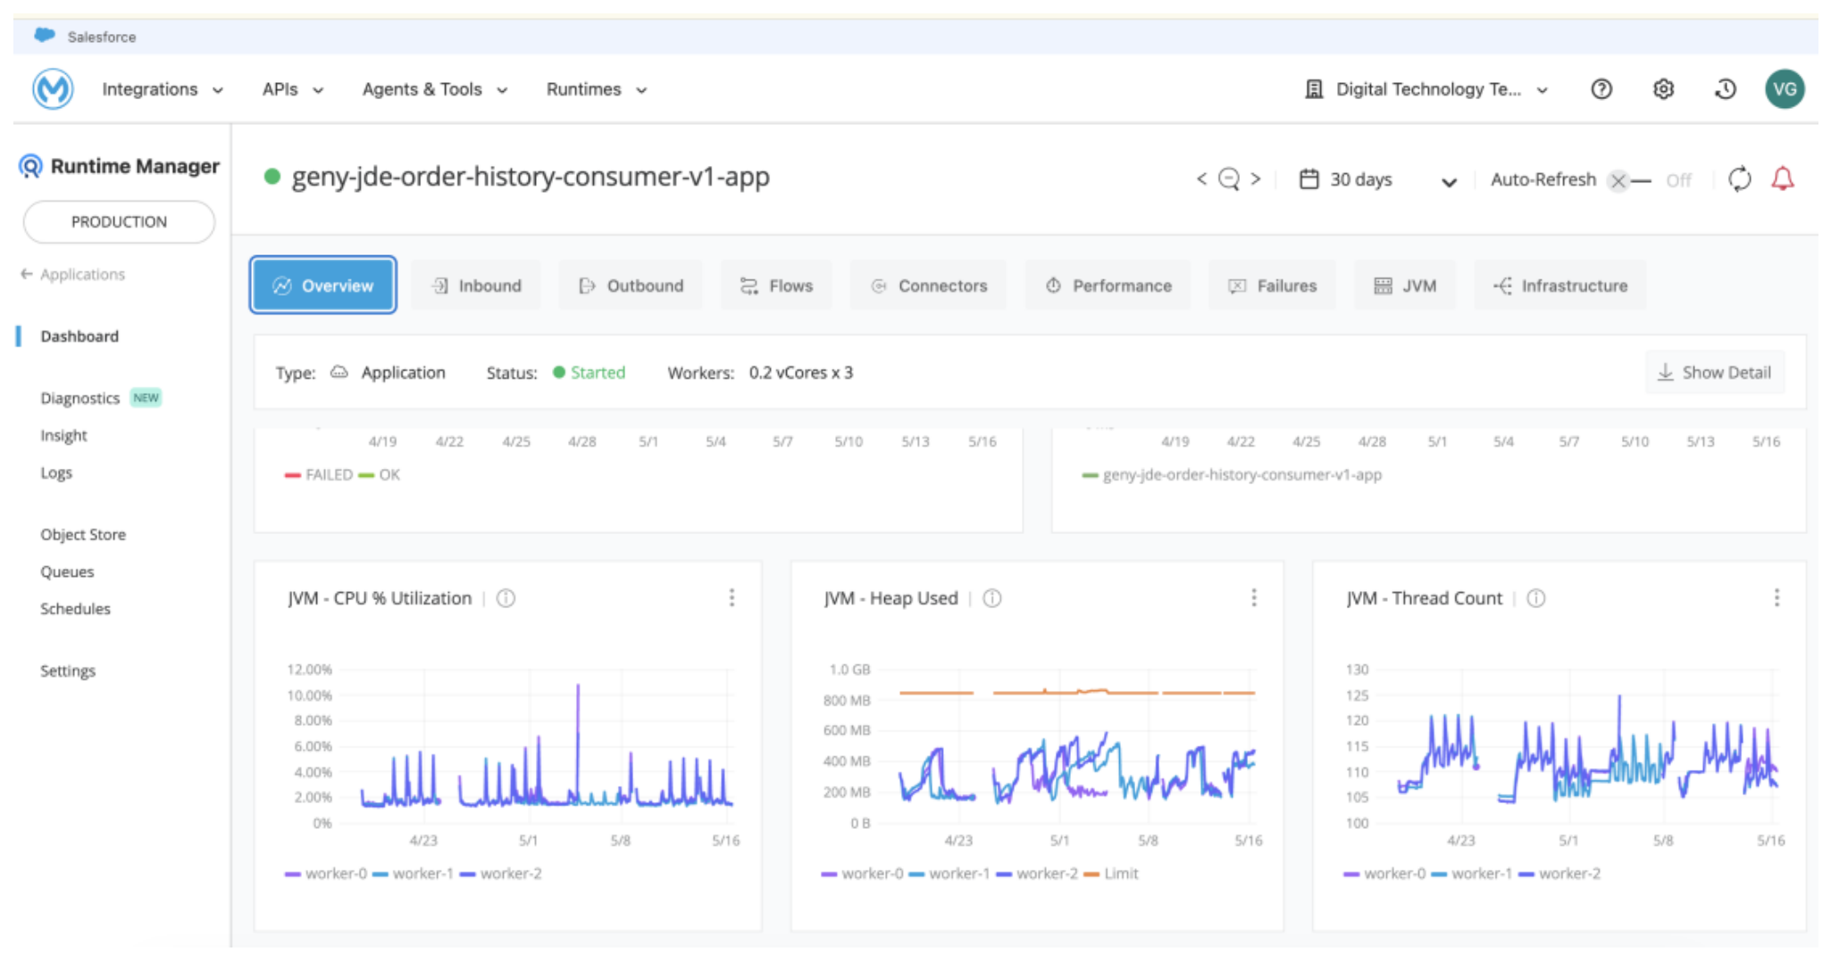Open the red alerts bell icon
Image resolution: width=1831 pixels, height=960 pixels.
1783,179
